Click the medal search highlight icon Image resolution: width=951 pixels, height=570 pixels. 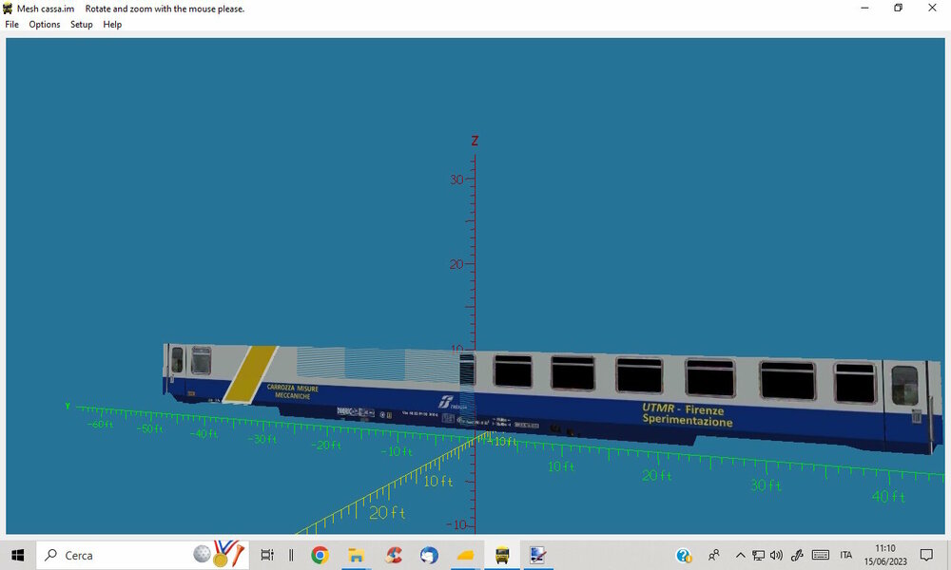pos(219,554)
